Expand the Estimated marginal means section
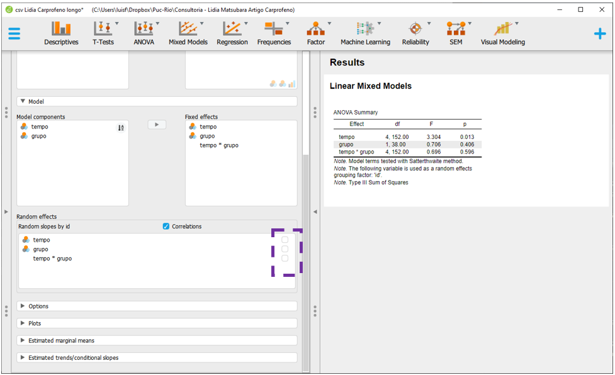The height and width of the screenshot is (375, 615). tap(23, 340)
